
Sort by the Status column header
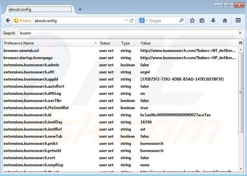(109, 43)
